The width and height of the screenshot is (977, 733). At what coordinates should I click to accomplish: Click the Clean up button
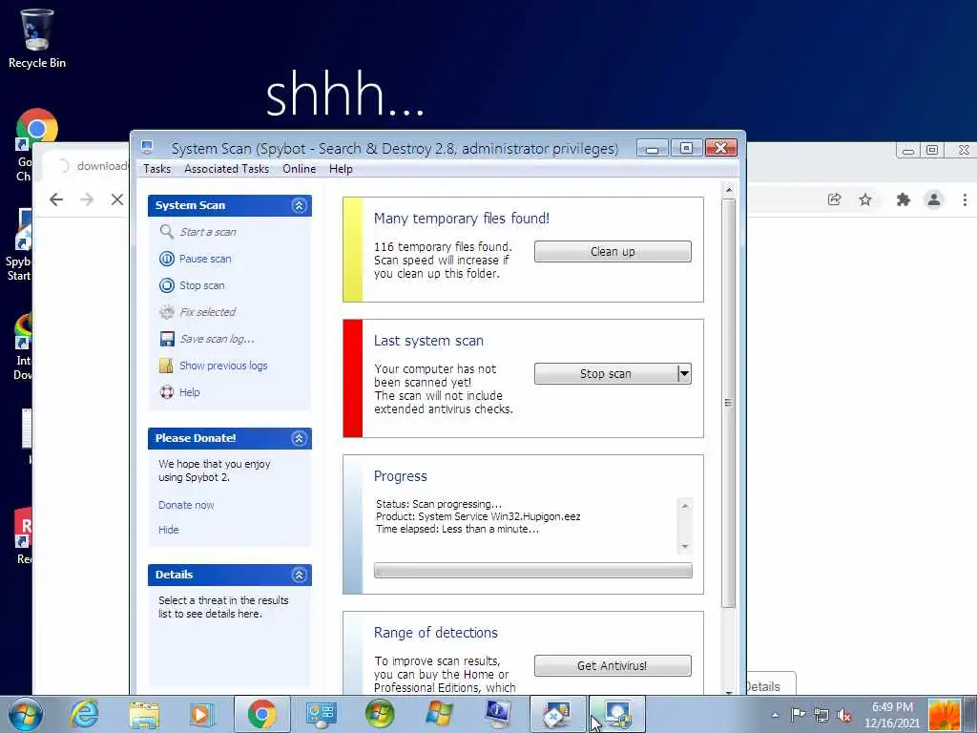613,252
